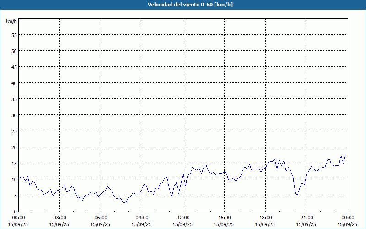Click the 21:00 time label on the x-axis
This screenshot has height=229, width=366.
(307, 218)
